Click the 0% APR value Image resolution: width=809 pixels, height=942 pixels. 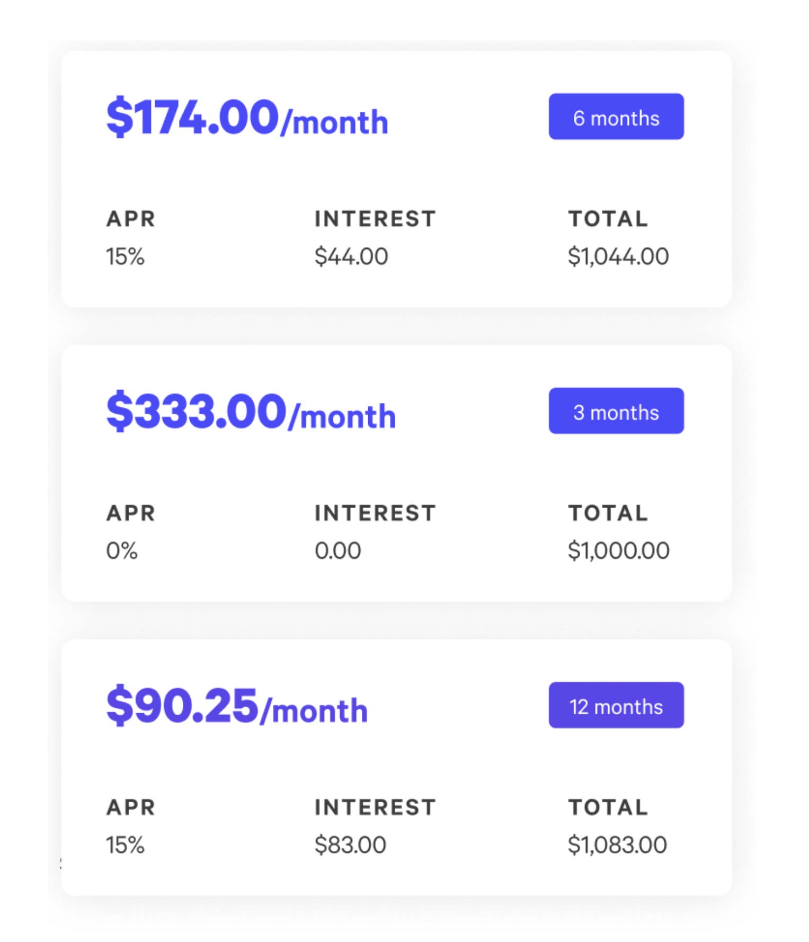tap(122, 551)
